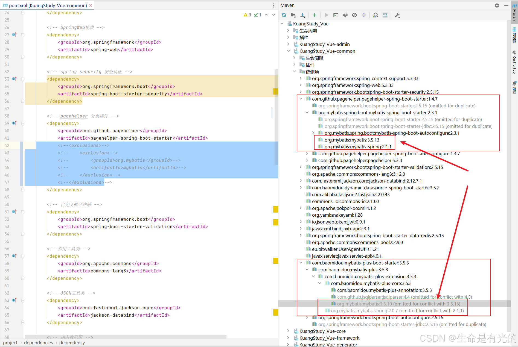
Task: Click fold toggle at line 27 dependency
Action: [x=23, y=35]
